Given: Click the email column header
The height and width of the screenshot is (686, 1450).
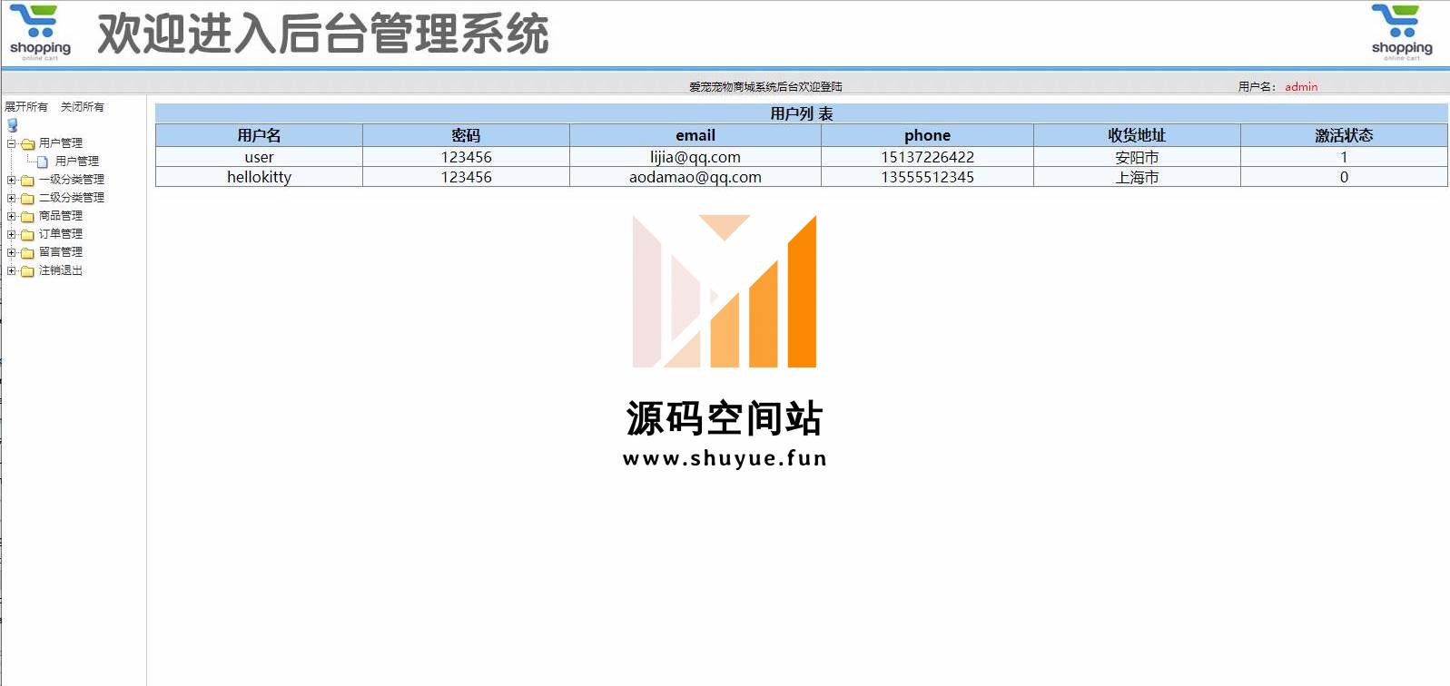Looking at the screenshot, I should click(x=695, y=135).
